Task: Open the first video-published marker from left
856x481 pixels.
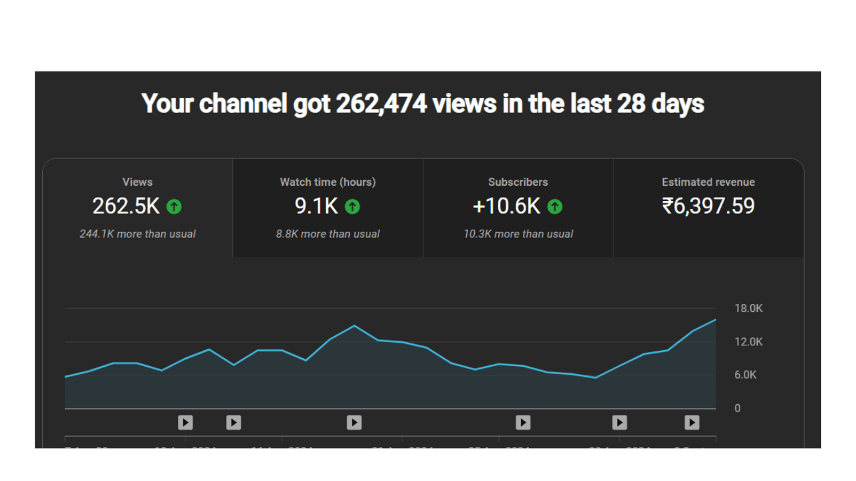Action: [185, 422]
